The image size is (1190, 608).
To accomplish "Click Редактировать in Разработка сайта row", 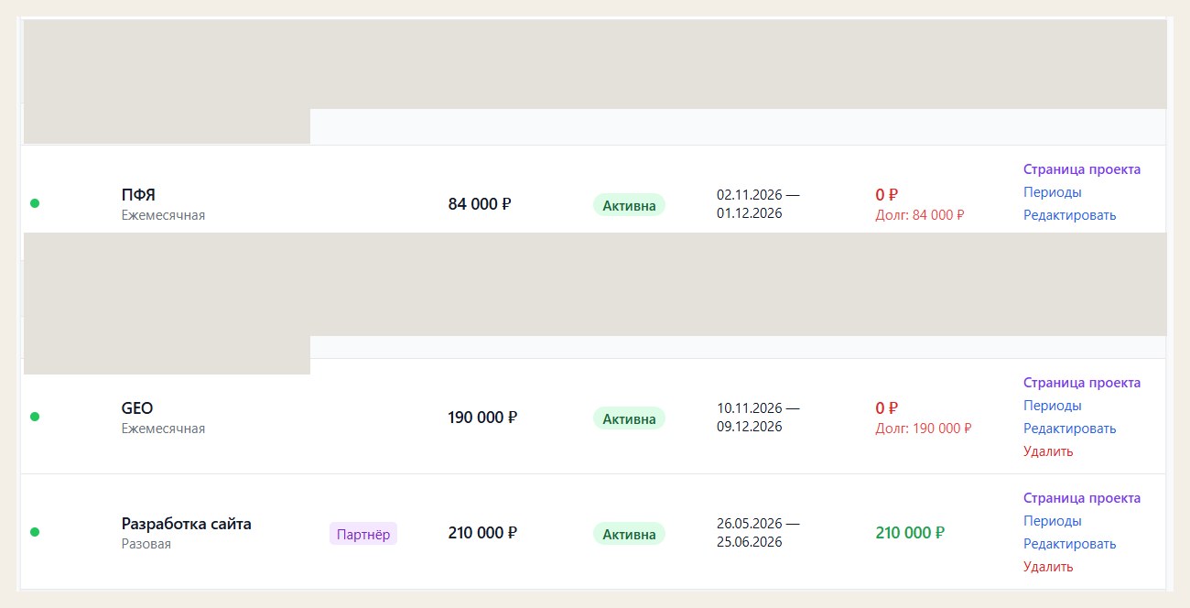I will click(1070, 544).
